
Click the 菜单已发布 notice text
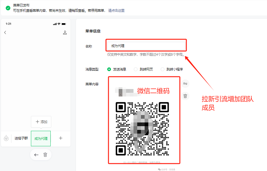[21, 5]
